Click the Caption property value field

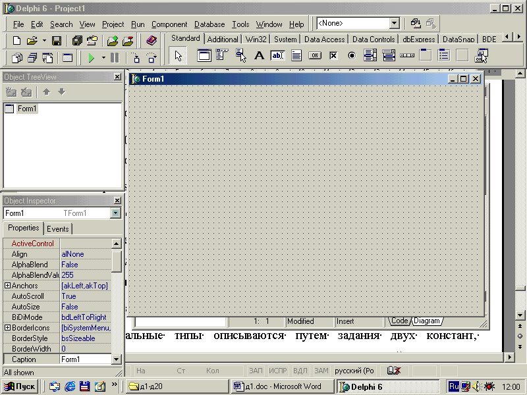(x=86, y=359)
